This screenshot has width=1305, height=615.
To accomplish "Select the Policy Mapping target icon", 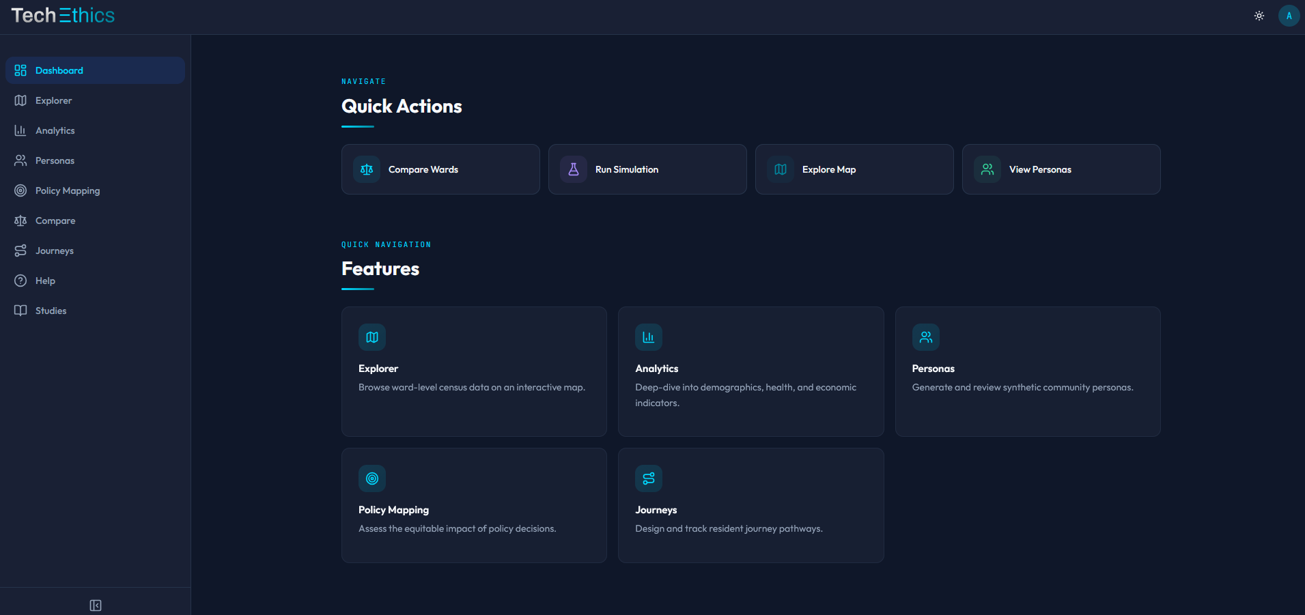I will [20, 190].
